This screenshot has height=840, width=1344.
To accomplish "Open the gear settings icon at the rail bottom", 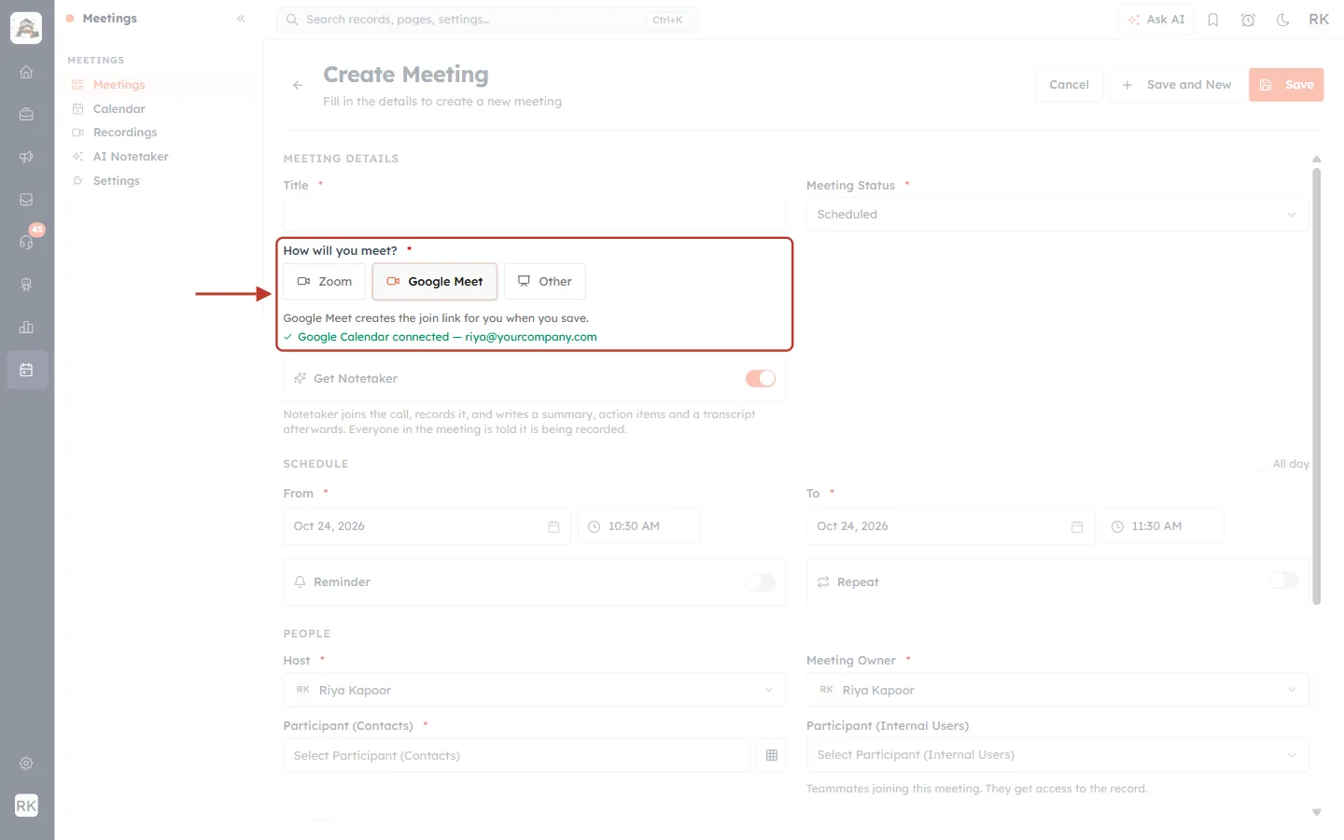I will [26, 763].
